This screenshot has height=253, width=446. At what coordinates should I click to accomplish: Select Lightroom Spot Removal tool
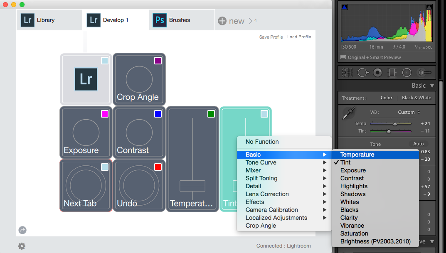pos(363,72)
